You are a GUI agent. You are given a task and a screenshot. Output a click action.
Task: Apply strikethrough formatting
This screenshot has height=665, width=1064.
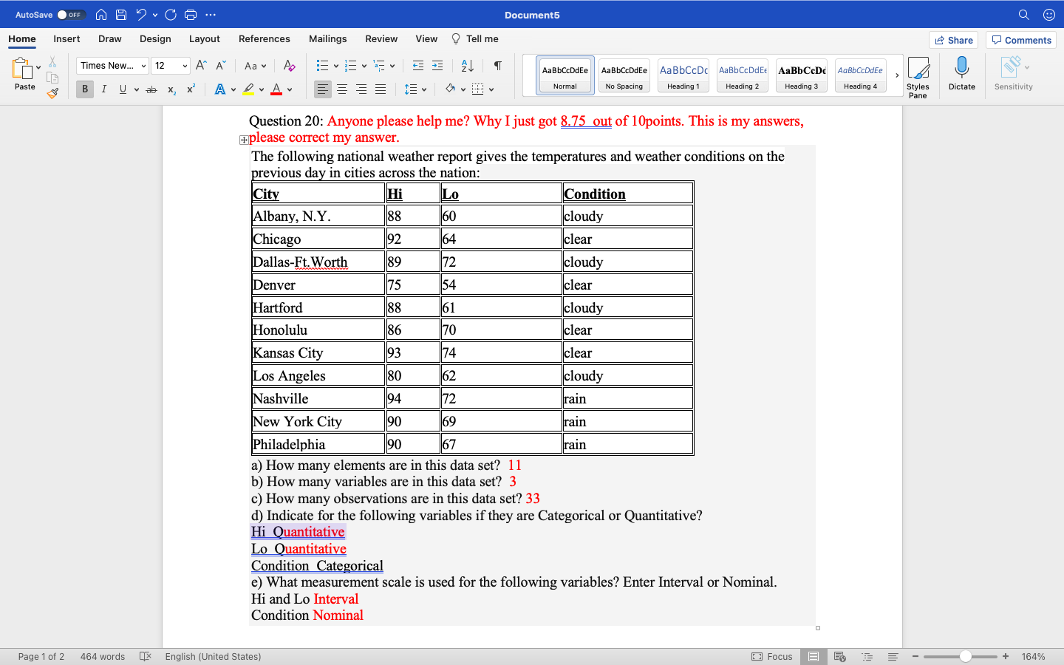tap(151, 89)
